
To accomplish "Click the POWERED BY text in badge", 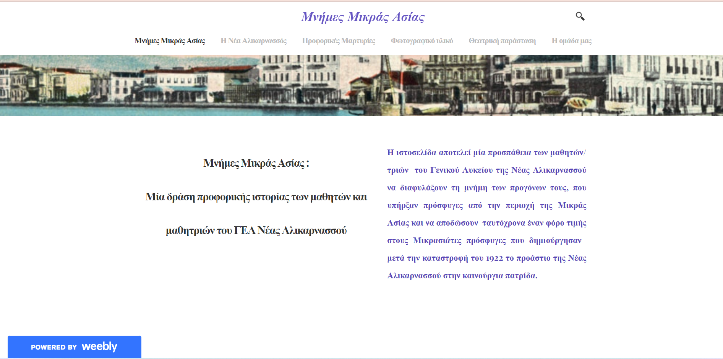I will [x=54, y=348].
